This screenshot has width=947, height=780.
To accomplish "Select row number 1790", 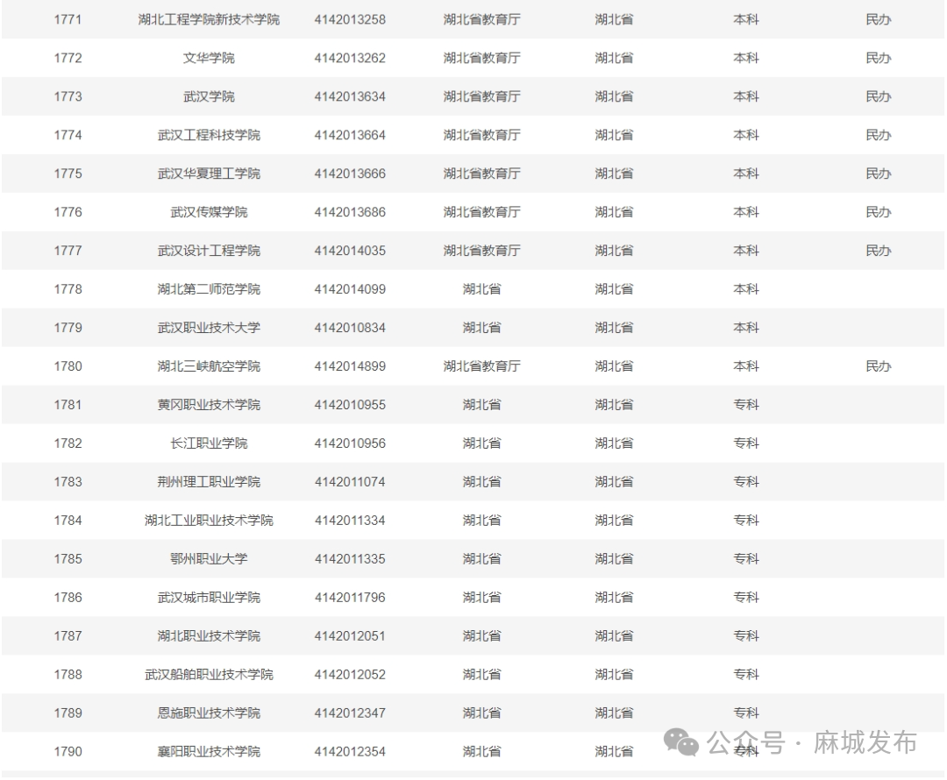I will point(68,752).
